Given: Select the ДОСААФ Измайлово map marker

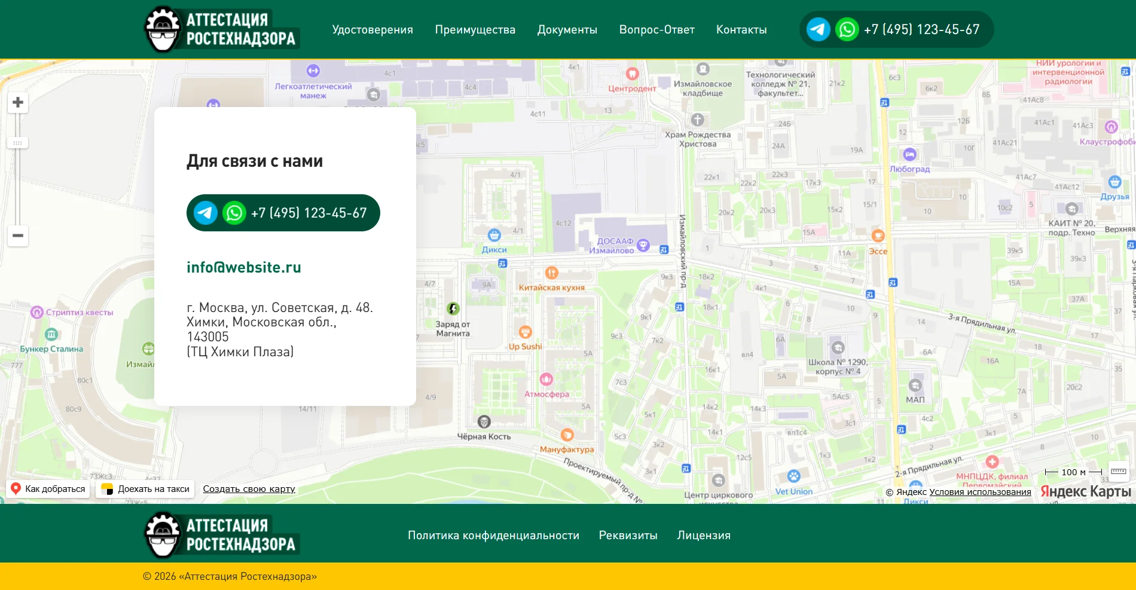Looking at the screenshot, I should [x=643, y=244].
